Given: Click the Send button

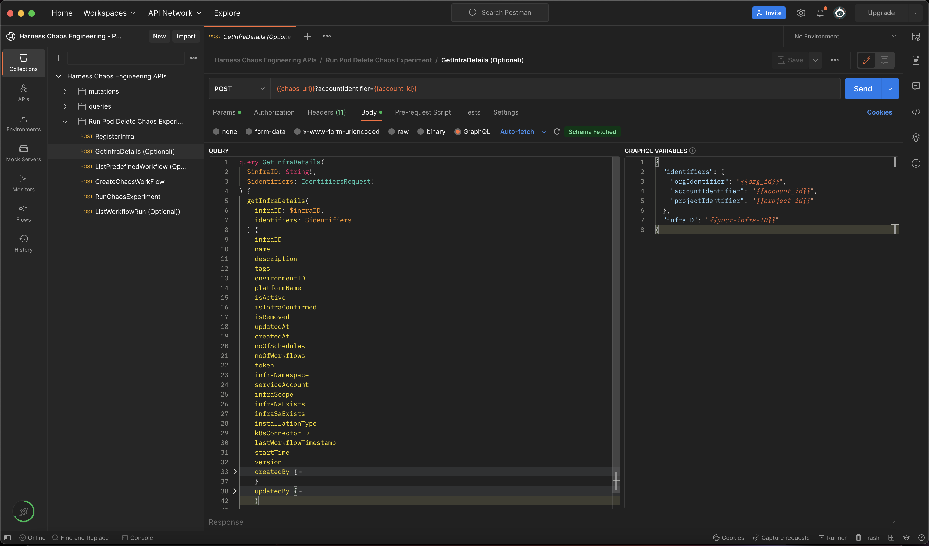Looking at the screenshot, I should click(863, 88).
